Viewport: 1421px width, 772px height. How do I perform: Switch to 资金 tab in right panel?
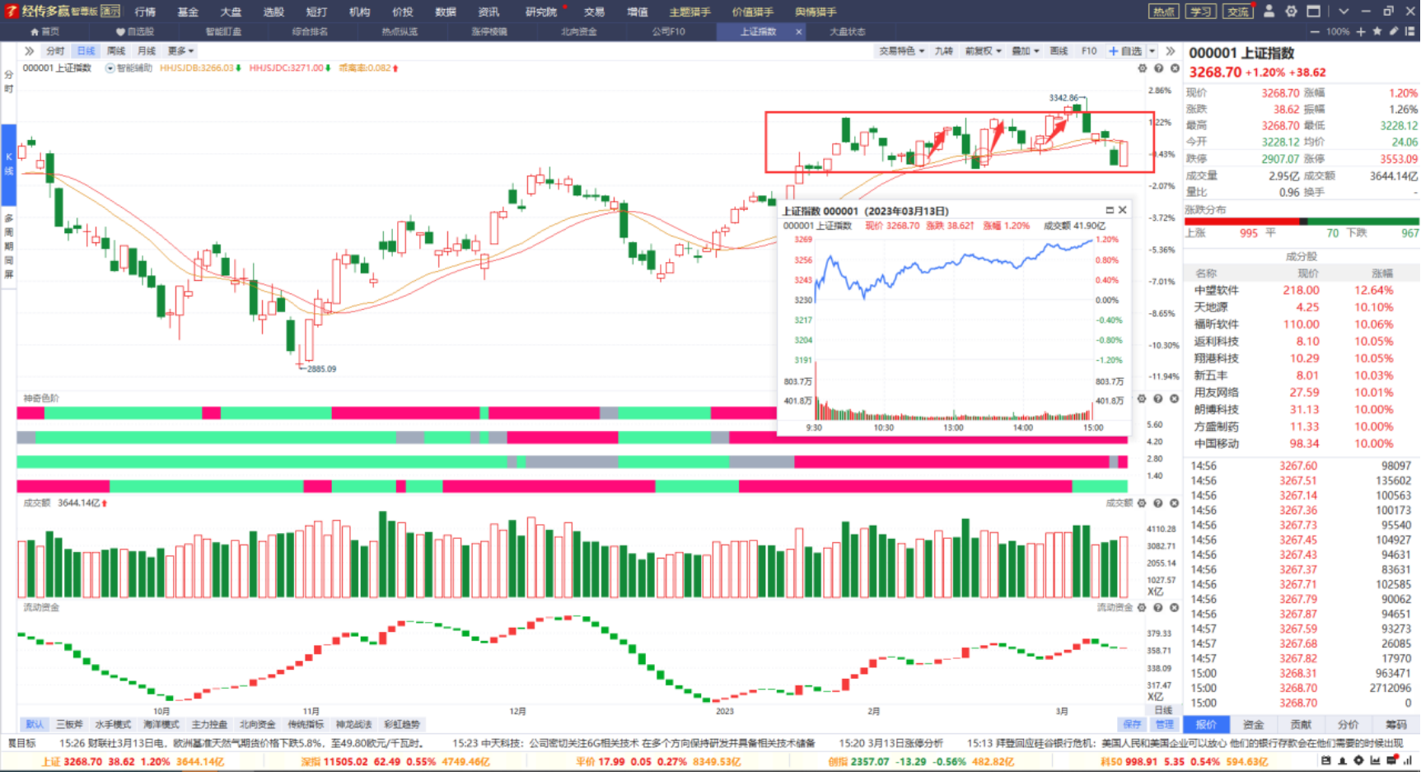coord(1253,724)
